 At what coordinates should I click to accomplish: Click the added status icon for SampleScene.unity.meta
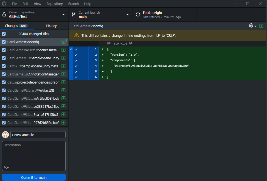click(x=63, y=66)
